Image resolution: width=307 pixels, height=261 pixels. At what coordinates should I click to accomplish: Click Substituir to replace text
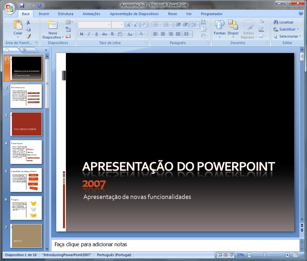pyautogui.click(x=286, y=29)
